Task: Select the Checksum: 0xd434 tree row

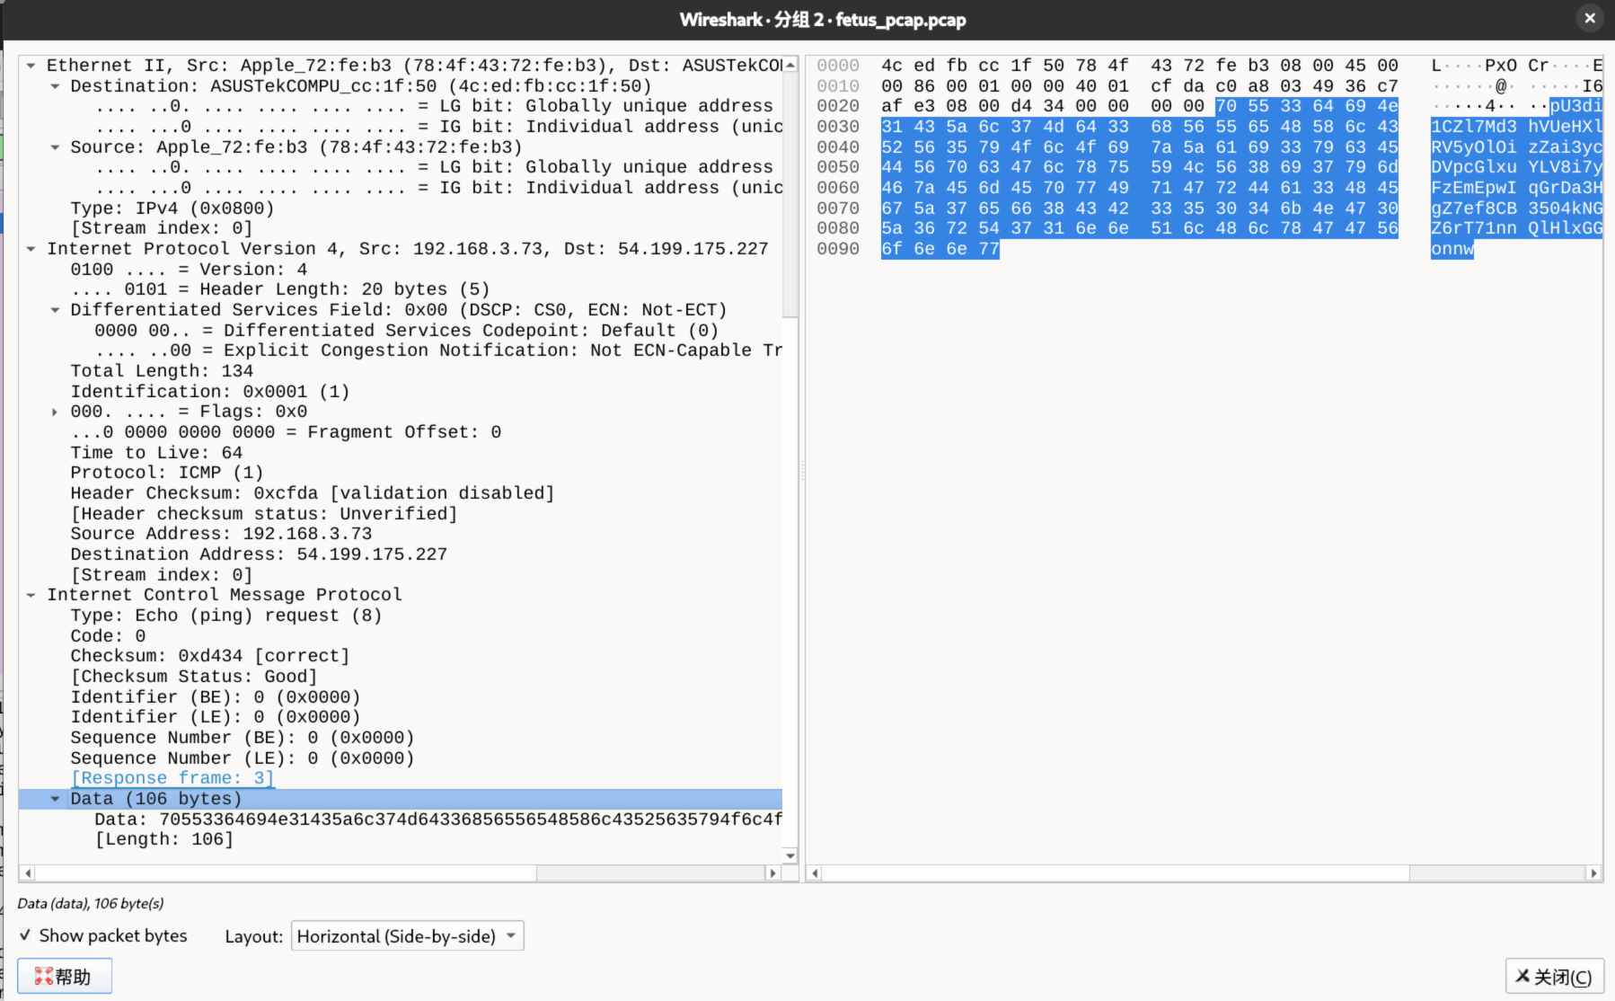Action: [209, 656]
